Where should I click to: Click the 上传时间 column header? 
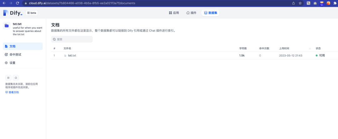click(284, 49)
